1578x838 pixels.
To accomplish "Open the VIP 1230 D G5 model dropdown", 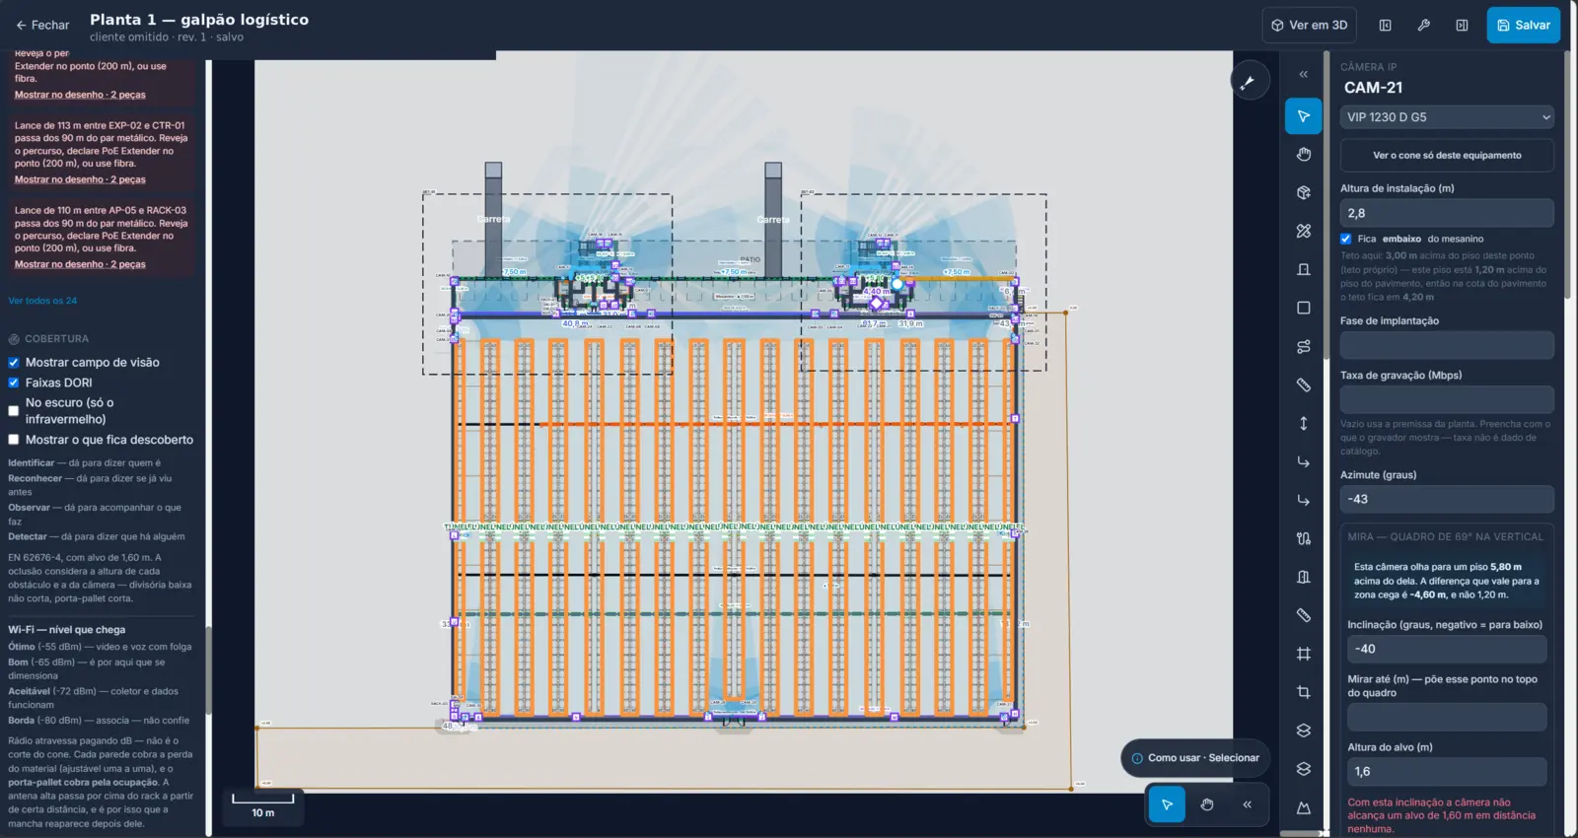I will click(1447, 117).
